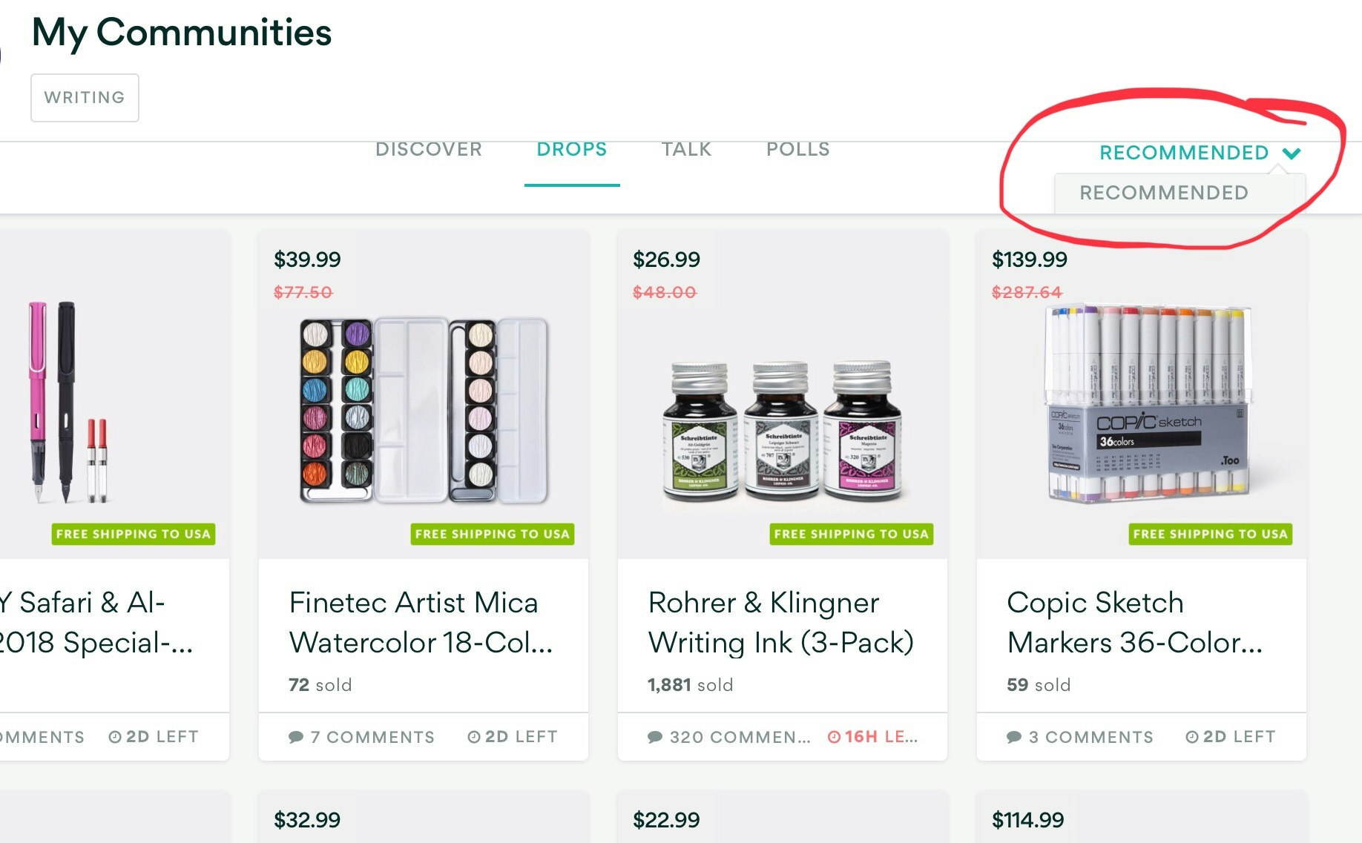Click the red clock icon on Rohrer ink
This screenshot has height=843, width=1362.
(835, 737)
